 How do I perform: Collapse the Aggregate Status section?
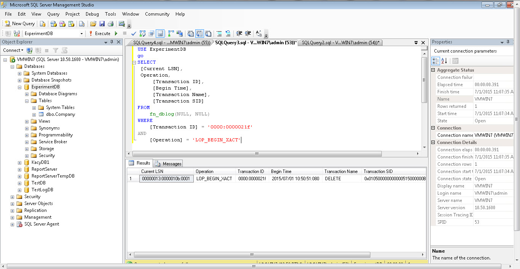[x=433, y=70]
